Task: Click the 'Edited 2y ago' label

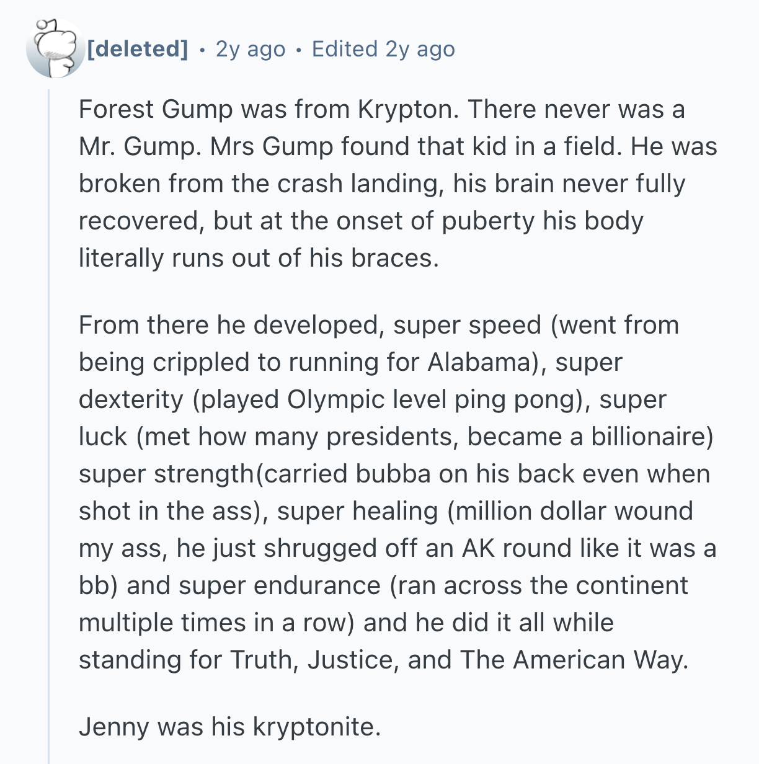Action: click(x=383, y=48)
